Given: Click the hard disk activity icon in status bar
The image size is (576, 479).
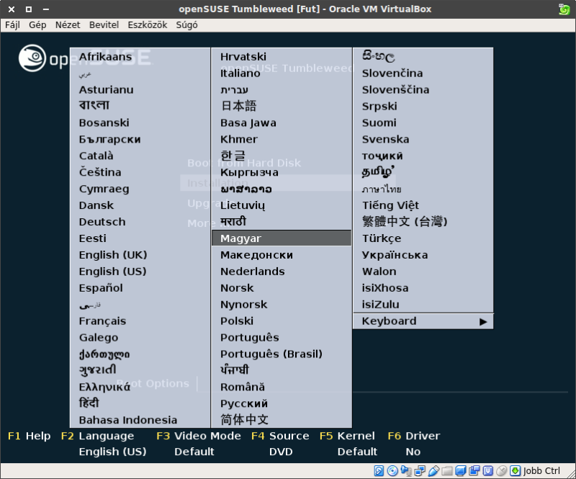Looking at the screenshot, I should pyautogui.click(x=379, y=470).
